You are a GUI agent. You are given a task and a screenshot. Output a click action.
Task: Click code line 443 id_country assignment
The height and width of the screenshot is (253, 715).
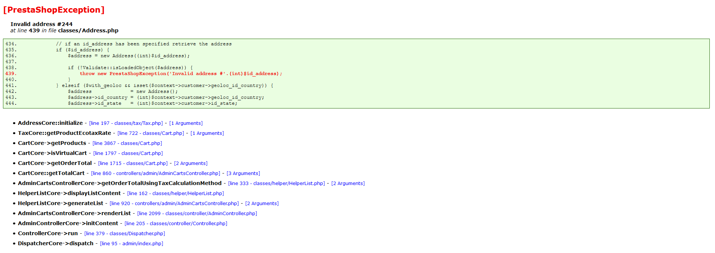(166, 97)
